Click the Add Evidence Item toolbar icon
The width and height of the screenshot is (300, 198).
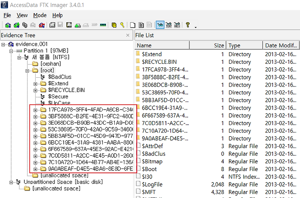8,25
